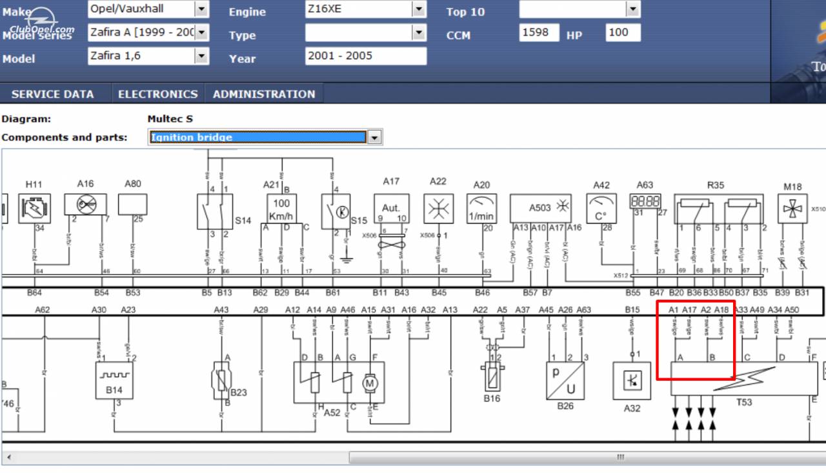
Task: Select the A16 component symbol
Action: [85, 205]
